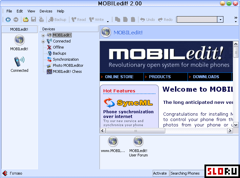240x178 pixels.
Task: Open the File menu
Action: coord(9,11)
